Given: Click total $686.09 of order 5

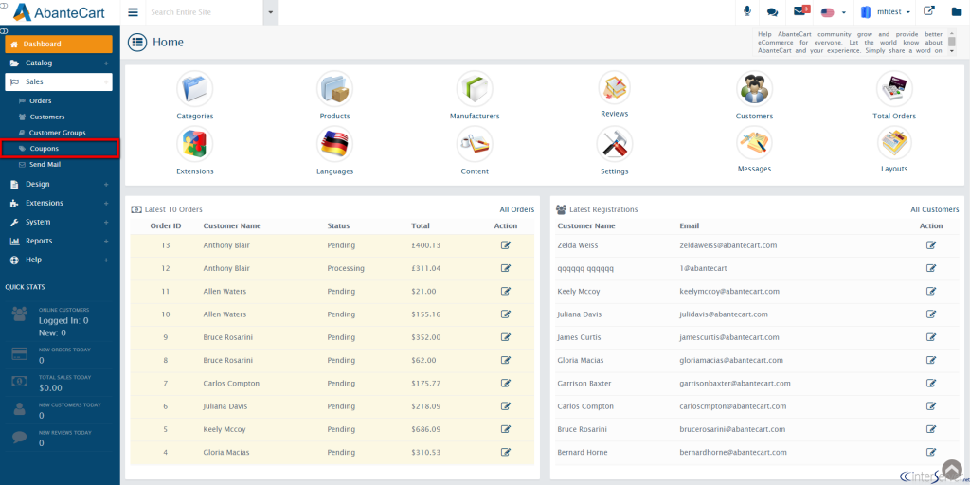Looking at the screenshot, I should tap(426, 429).
